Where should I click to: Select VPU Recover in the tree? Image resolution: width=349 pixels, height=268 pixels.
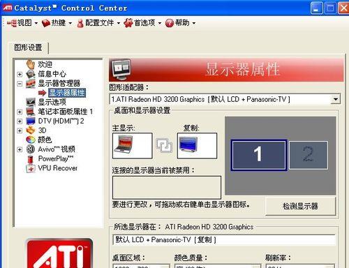58,168
